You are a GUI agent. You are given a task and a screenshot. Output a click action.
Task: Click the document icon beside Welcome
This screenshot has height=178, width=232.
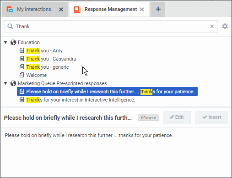pyautogui.click(x=22, y=75)
